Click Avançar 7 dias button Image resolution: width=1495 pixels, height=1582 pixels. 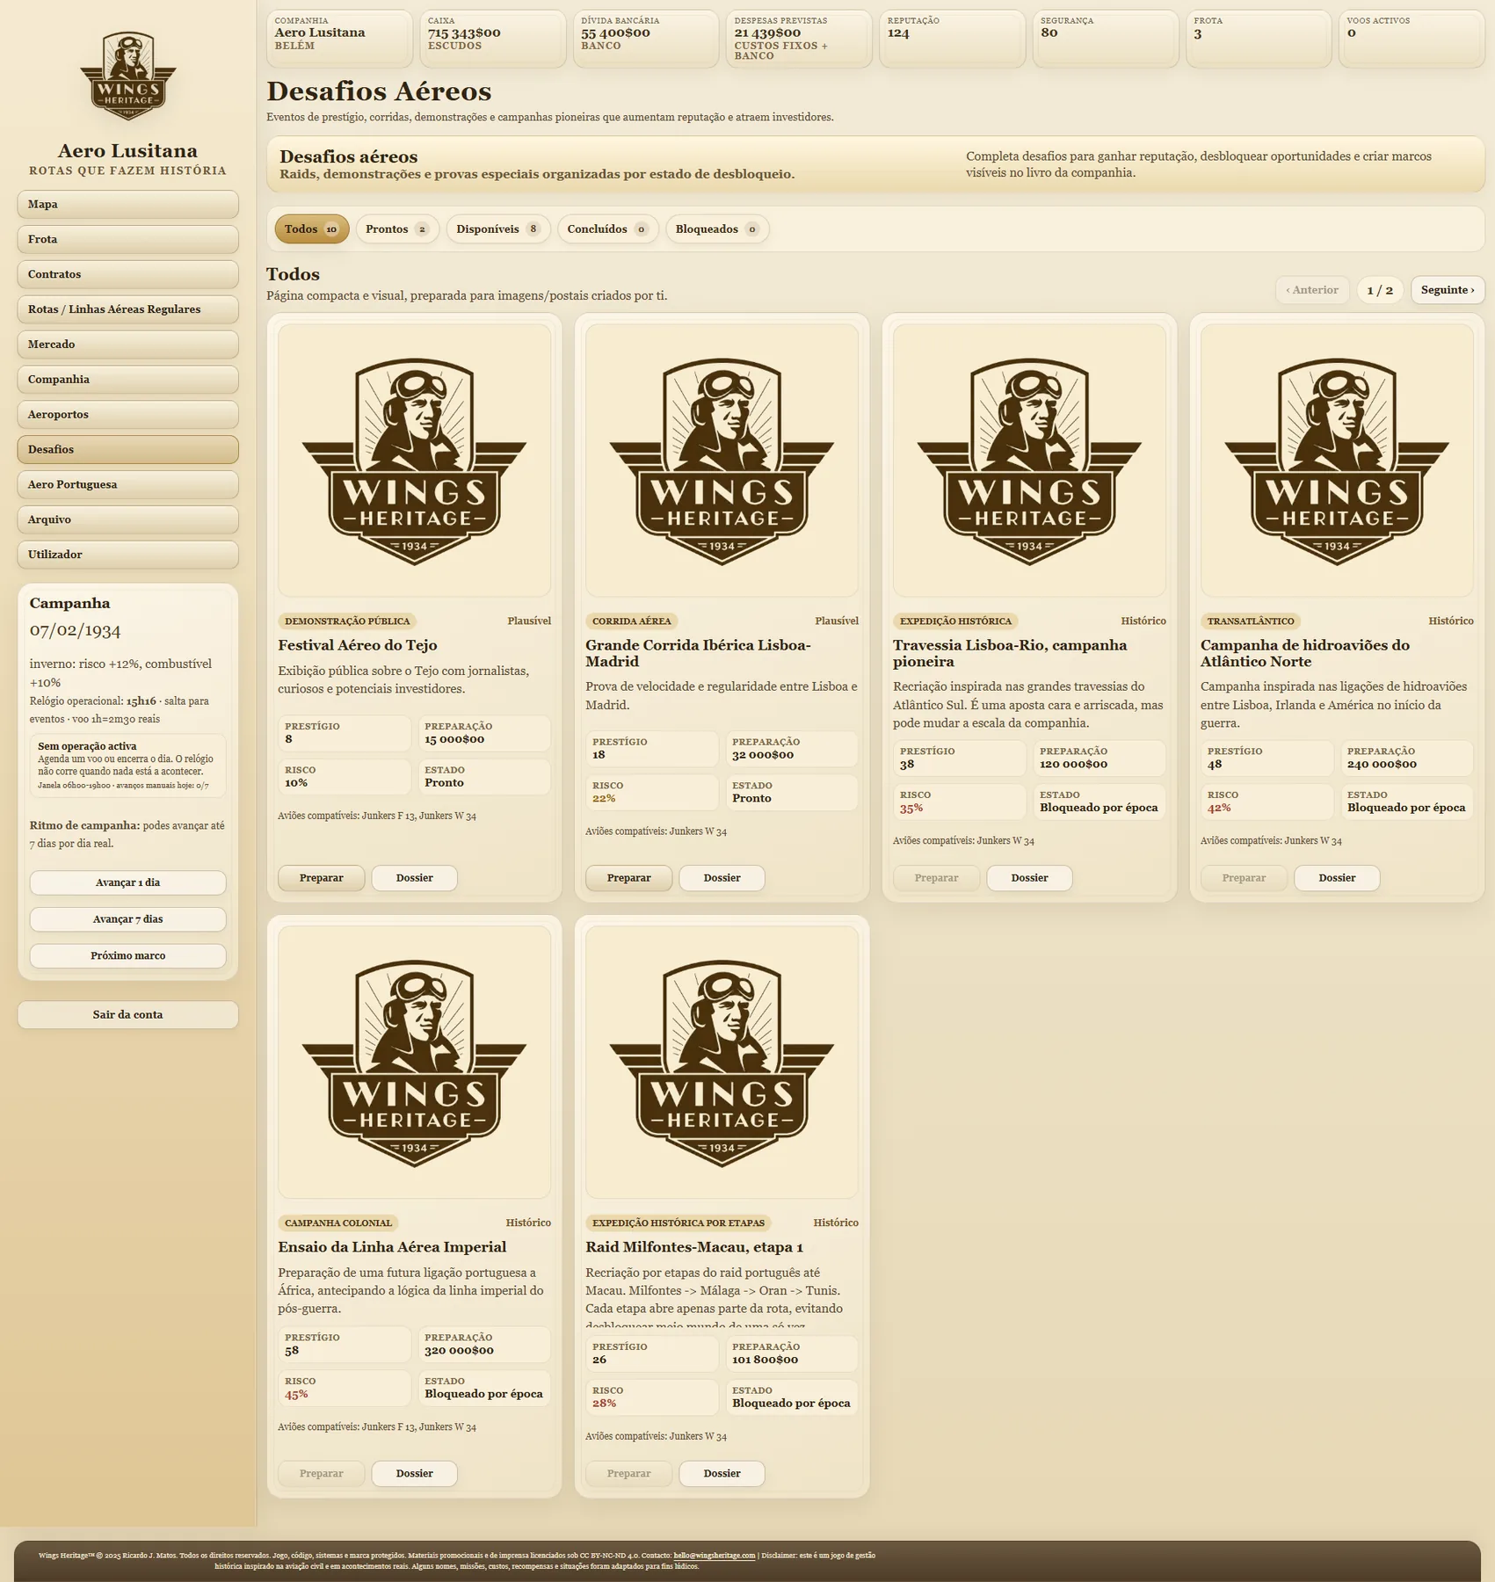coord(128,919)
